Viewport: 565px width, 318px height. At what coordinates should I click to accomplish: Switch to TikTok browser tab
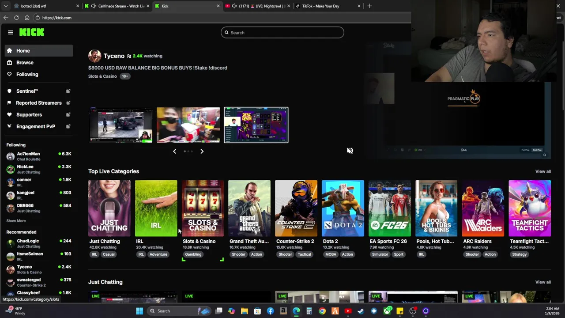328,6
